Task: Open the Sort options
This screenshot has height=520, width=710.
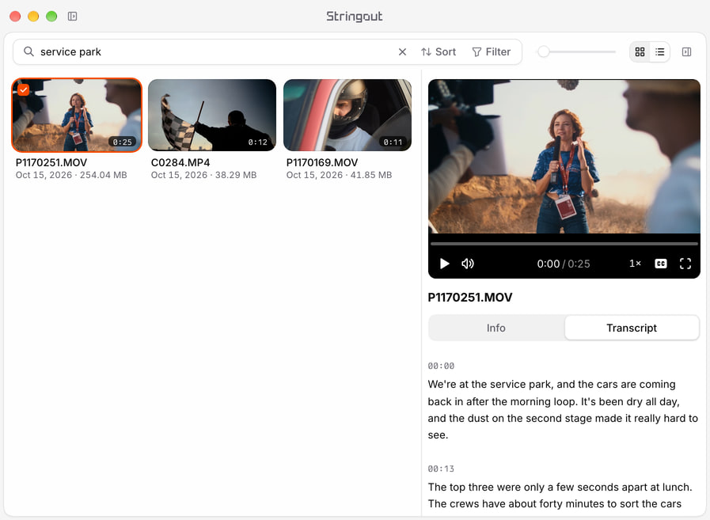Action: pyautogui.click(x=439, y=52)
